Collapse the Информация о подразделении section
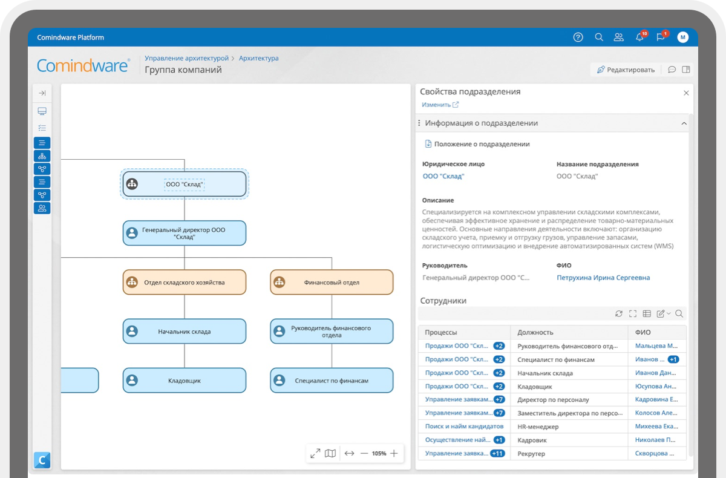 [x=684, y=123]
